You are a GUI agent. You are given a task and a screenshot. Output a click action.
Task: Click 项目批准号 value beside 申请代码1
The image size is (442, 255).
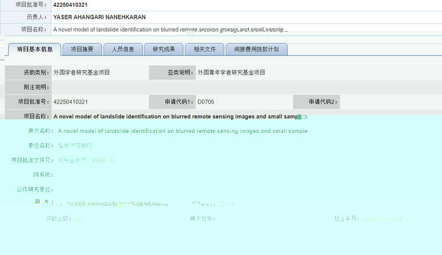click(70, 102)
